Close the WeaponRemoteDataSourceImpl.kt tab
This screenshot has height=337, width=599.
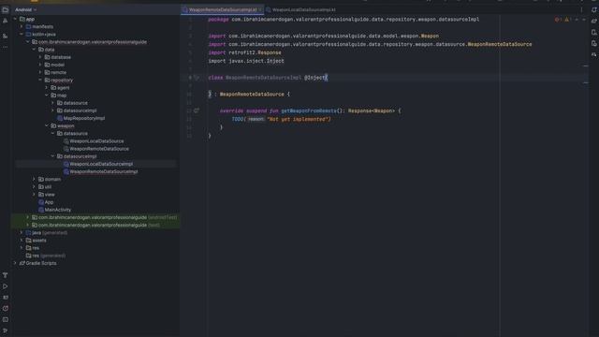coord(260,10)
